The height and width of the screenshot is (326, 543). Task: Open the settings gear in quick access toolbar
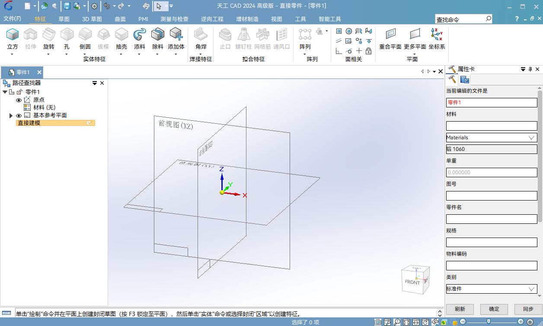click(x=94, y=6)
